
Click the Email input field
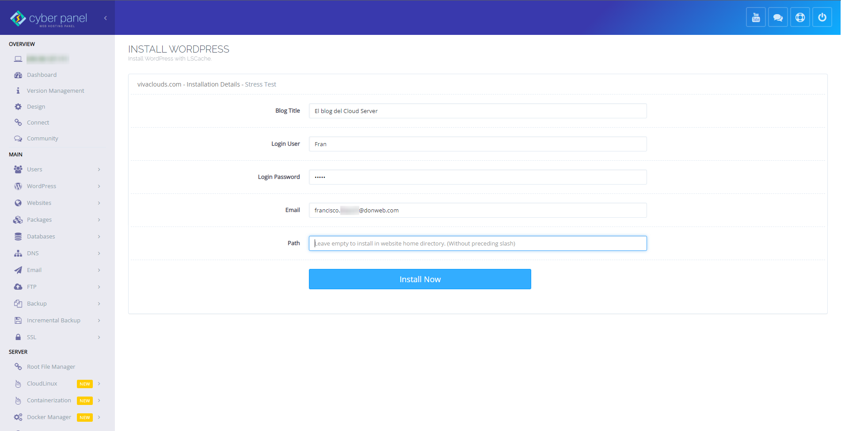tap(478, 210)
